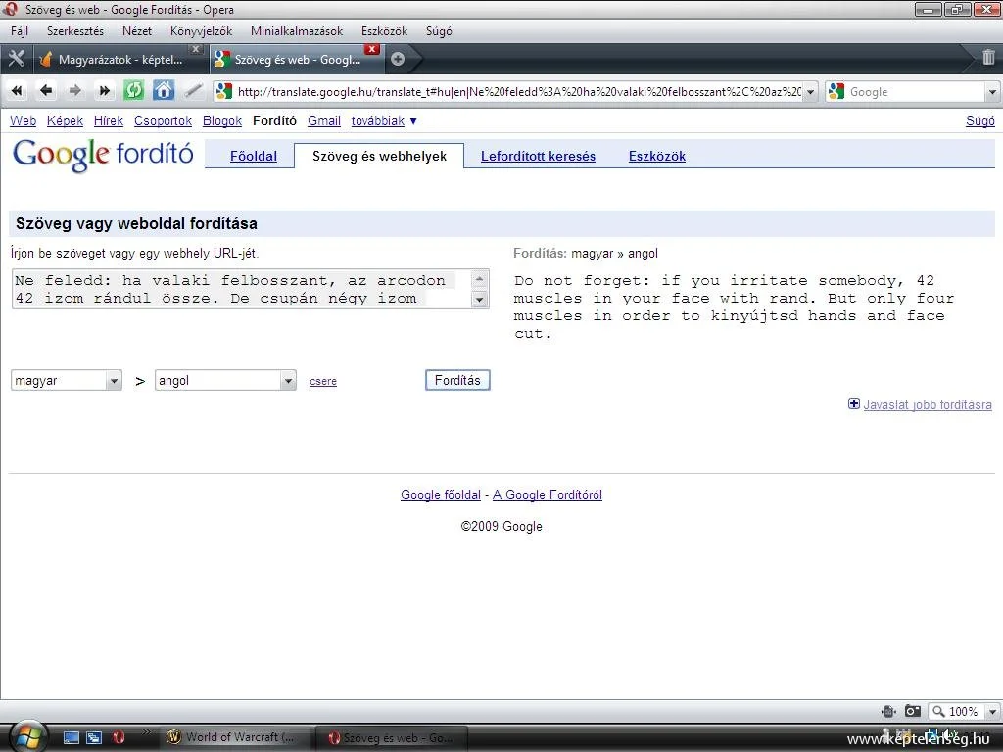Open the Opera panels wrench icon
1003x752 pixels.
(17, 59)
